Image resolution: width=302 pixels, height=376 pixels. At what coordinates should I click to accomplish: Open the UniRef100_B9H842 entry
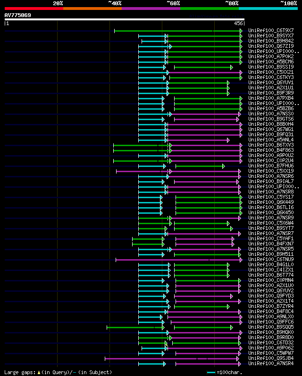click(271, 41)
